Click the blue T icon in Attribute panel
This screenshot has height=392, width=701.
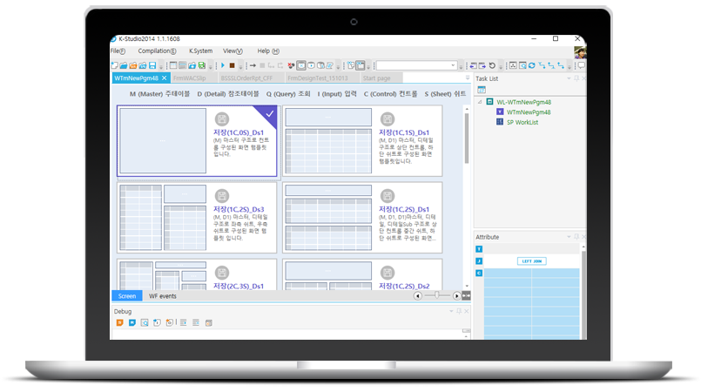pos(479,248)
